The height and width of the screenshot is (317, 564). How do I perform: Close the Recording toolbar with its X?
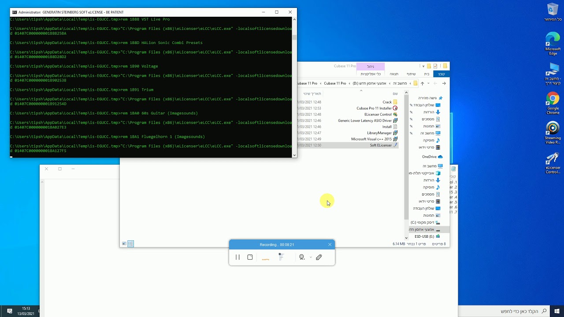(330, 245)
